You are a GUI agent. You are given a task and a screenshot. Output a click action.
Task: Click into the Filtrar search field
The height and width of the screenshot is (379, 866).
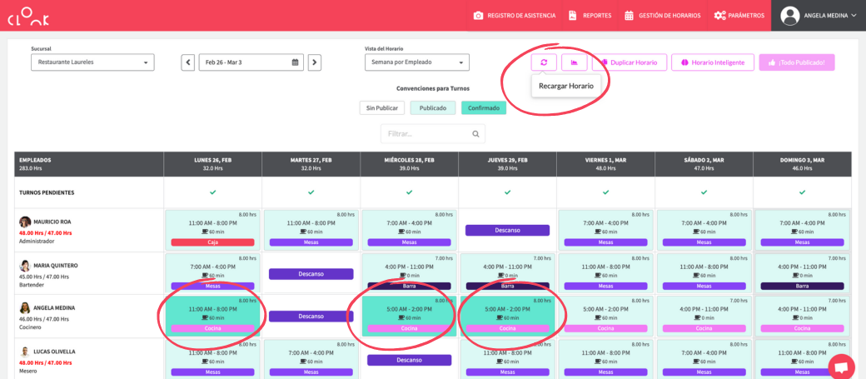(x=426, y=133)
